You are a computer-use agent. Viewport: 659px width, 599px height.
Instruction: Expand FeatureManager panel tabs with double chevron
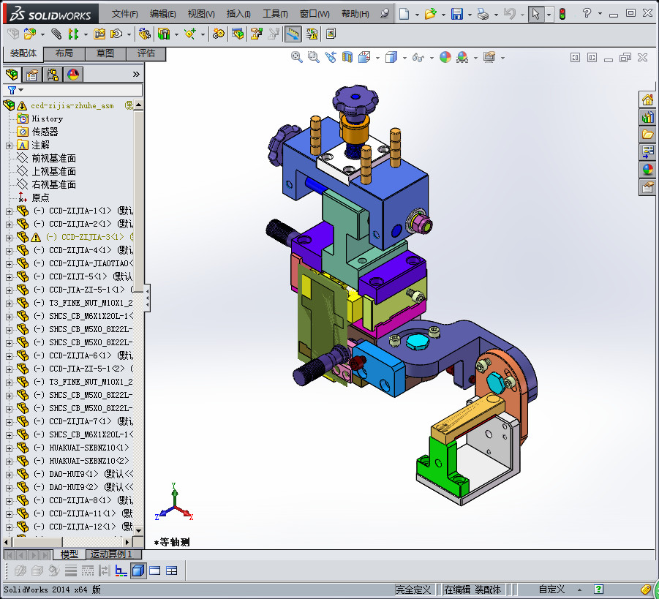(136, 75)
